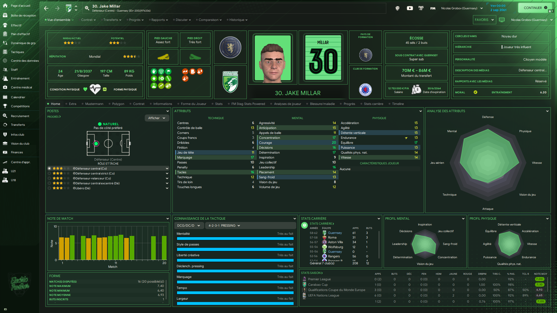This screenshot has height=313, width=557.
Task: Select Défenseur central (Co) role radio
Action: [49, 168]
